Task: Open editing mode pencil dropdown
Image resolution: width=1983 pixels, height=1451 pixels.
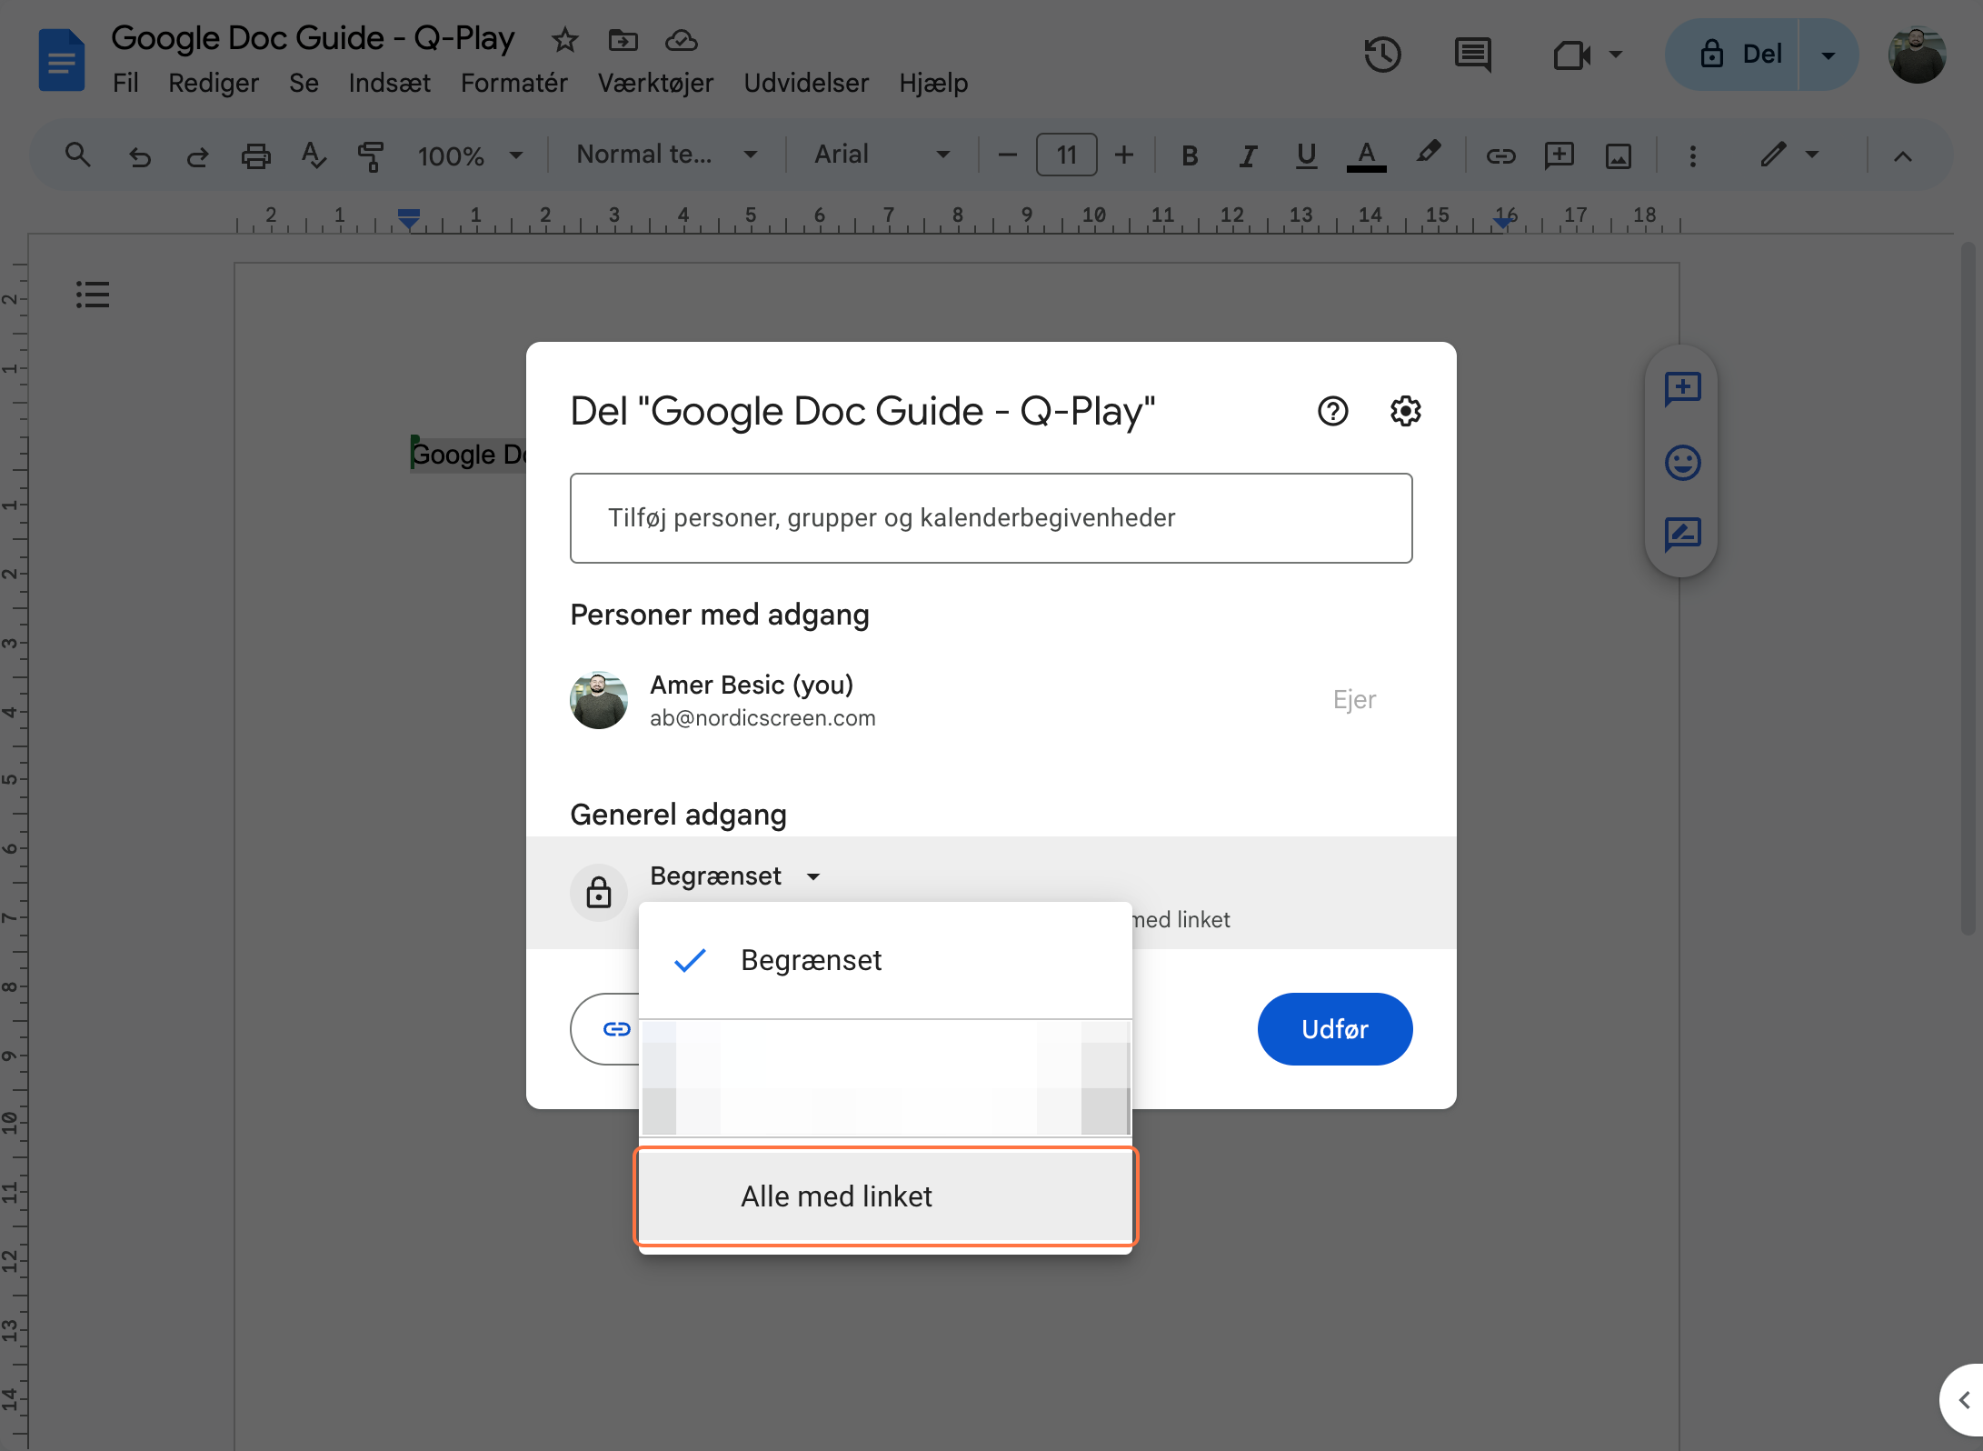Action: [1789, 155]
